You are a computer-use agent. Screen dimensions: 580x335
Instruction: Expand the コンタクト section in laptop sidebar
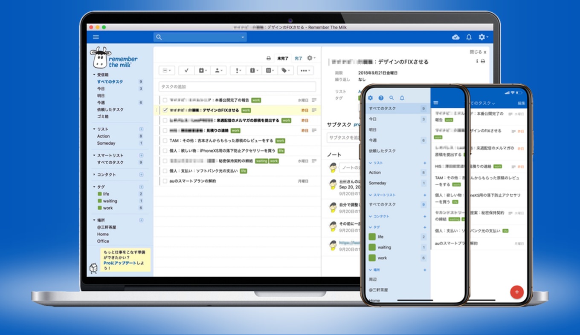pyautogui.click(x=94, y=175)
